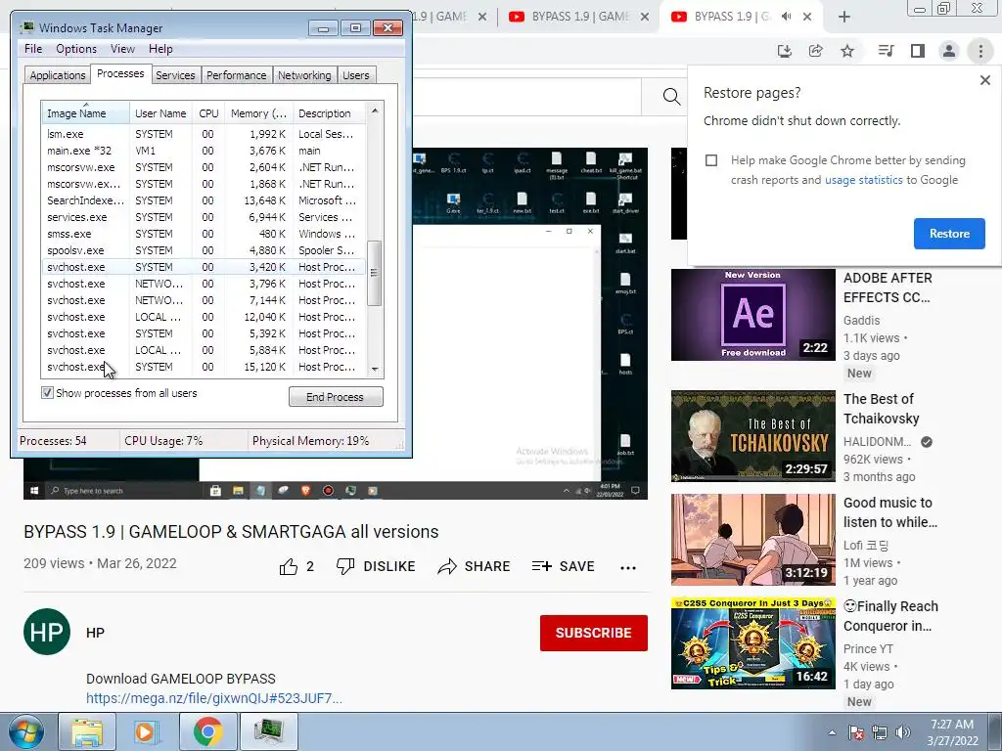Screen dimensions: 1002x751
Task: Open the usage statistics link
Action: [x=863, y=180]
